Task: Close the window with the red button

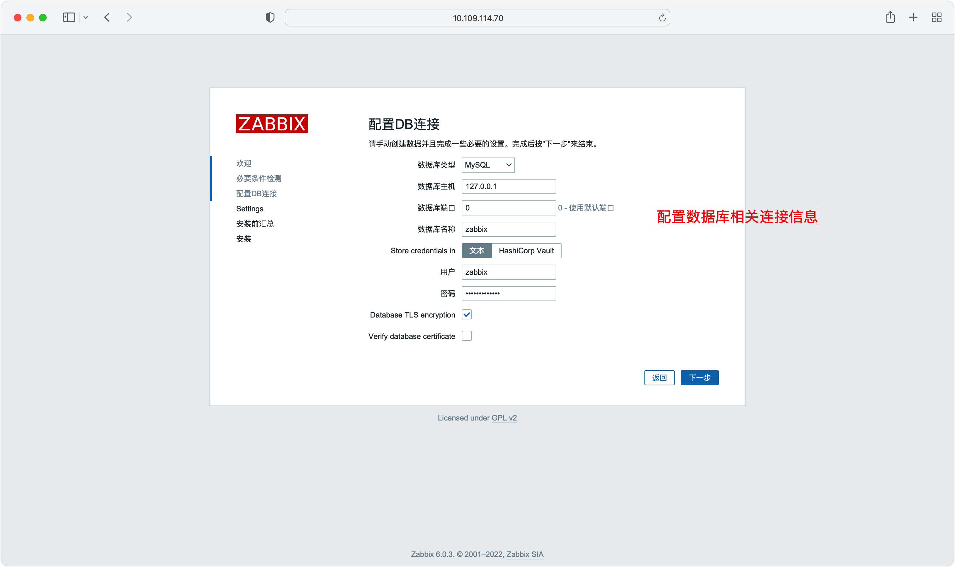Action: (18, 18)
